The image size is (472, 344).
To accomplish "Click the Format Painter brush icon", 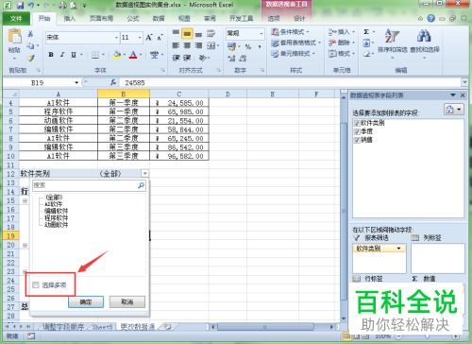I will [30, 58].
